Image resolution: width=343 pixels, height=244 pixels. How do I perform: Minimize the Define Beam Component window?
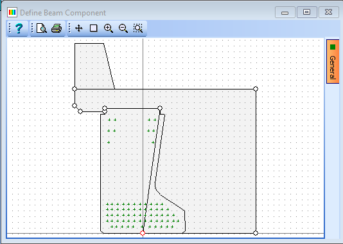285,12
